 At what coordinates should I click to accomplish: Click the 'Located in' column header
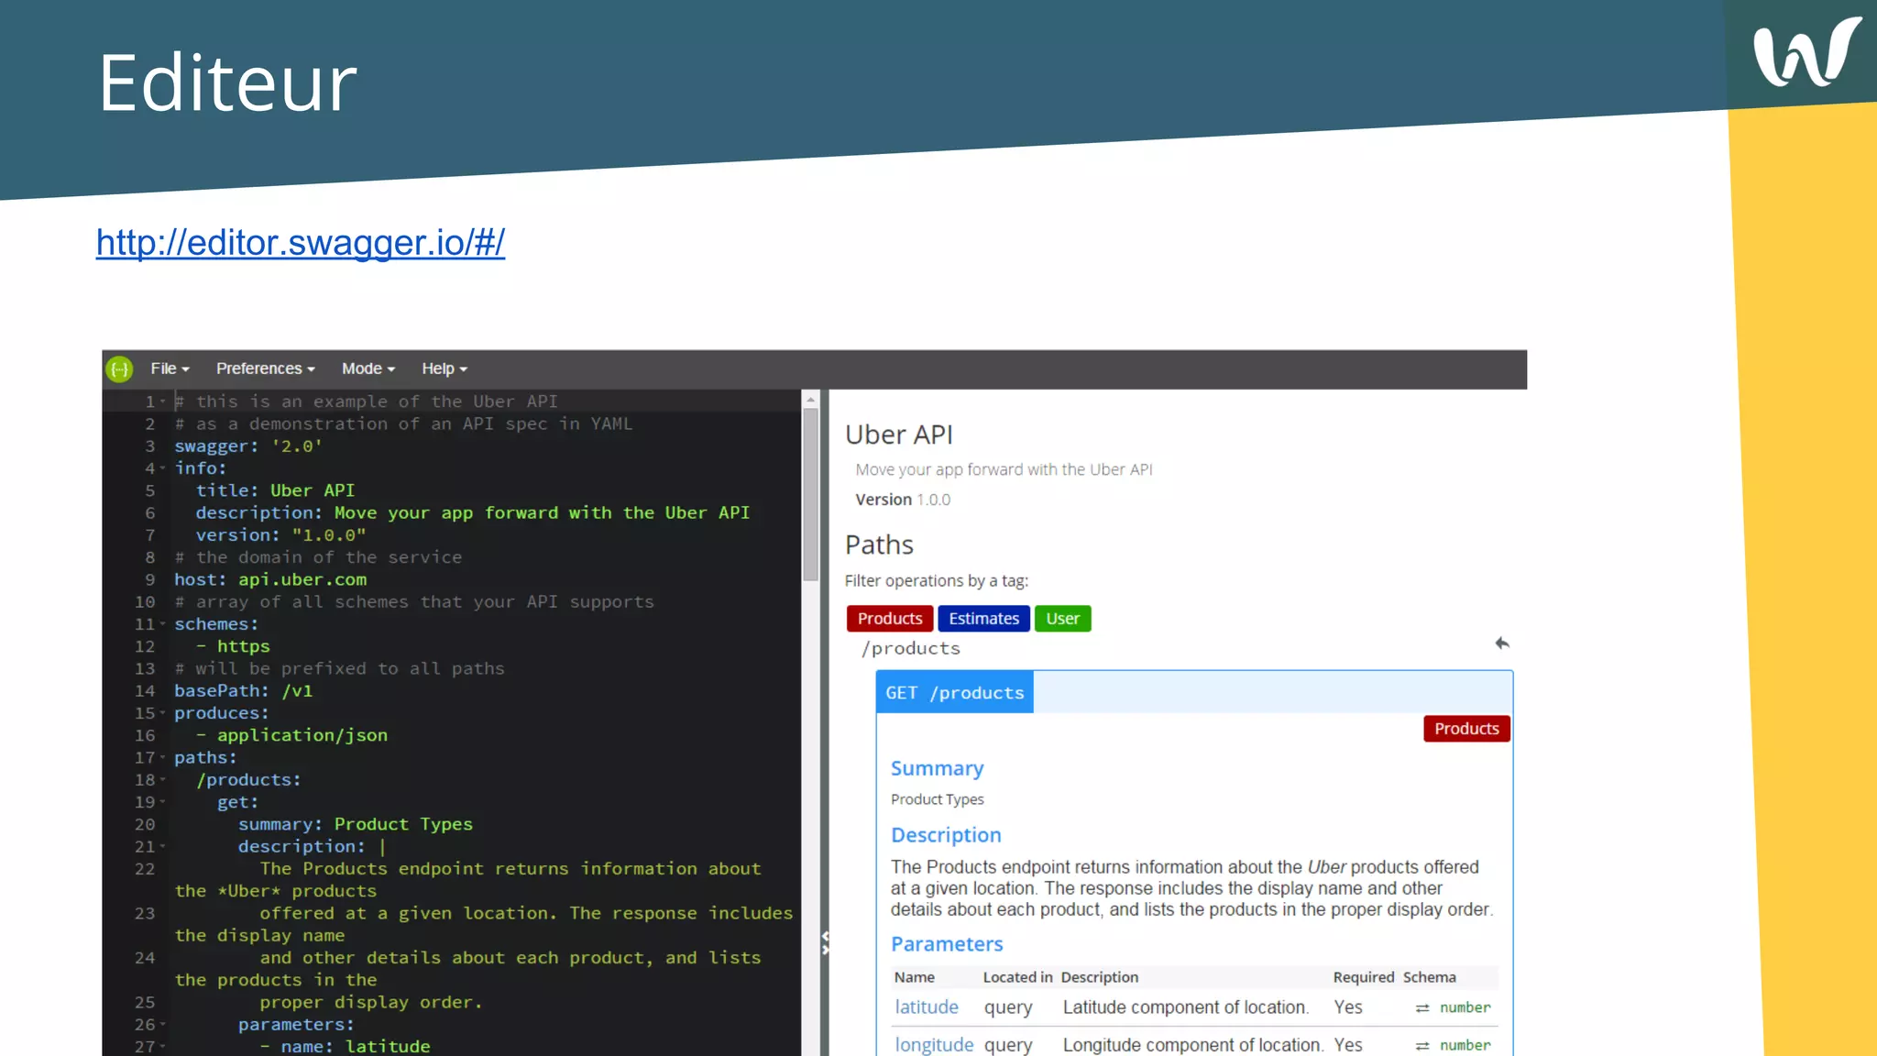tap(1017, 977)
